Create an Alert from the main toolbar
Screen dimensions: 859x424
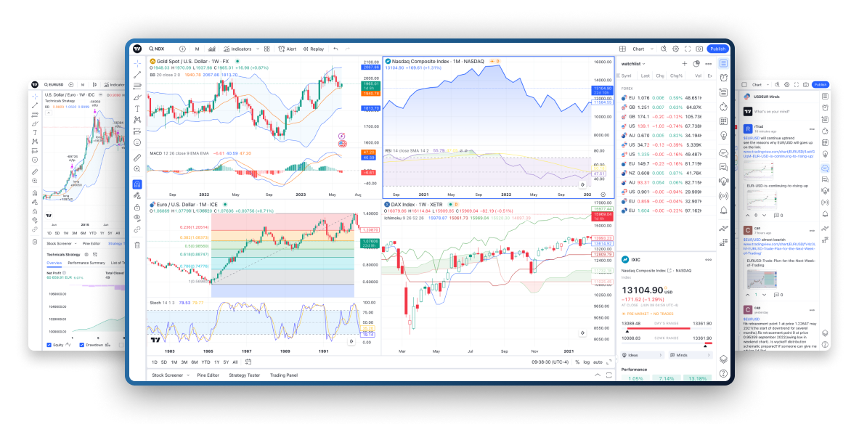point(288,49)
